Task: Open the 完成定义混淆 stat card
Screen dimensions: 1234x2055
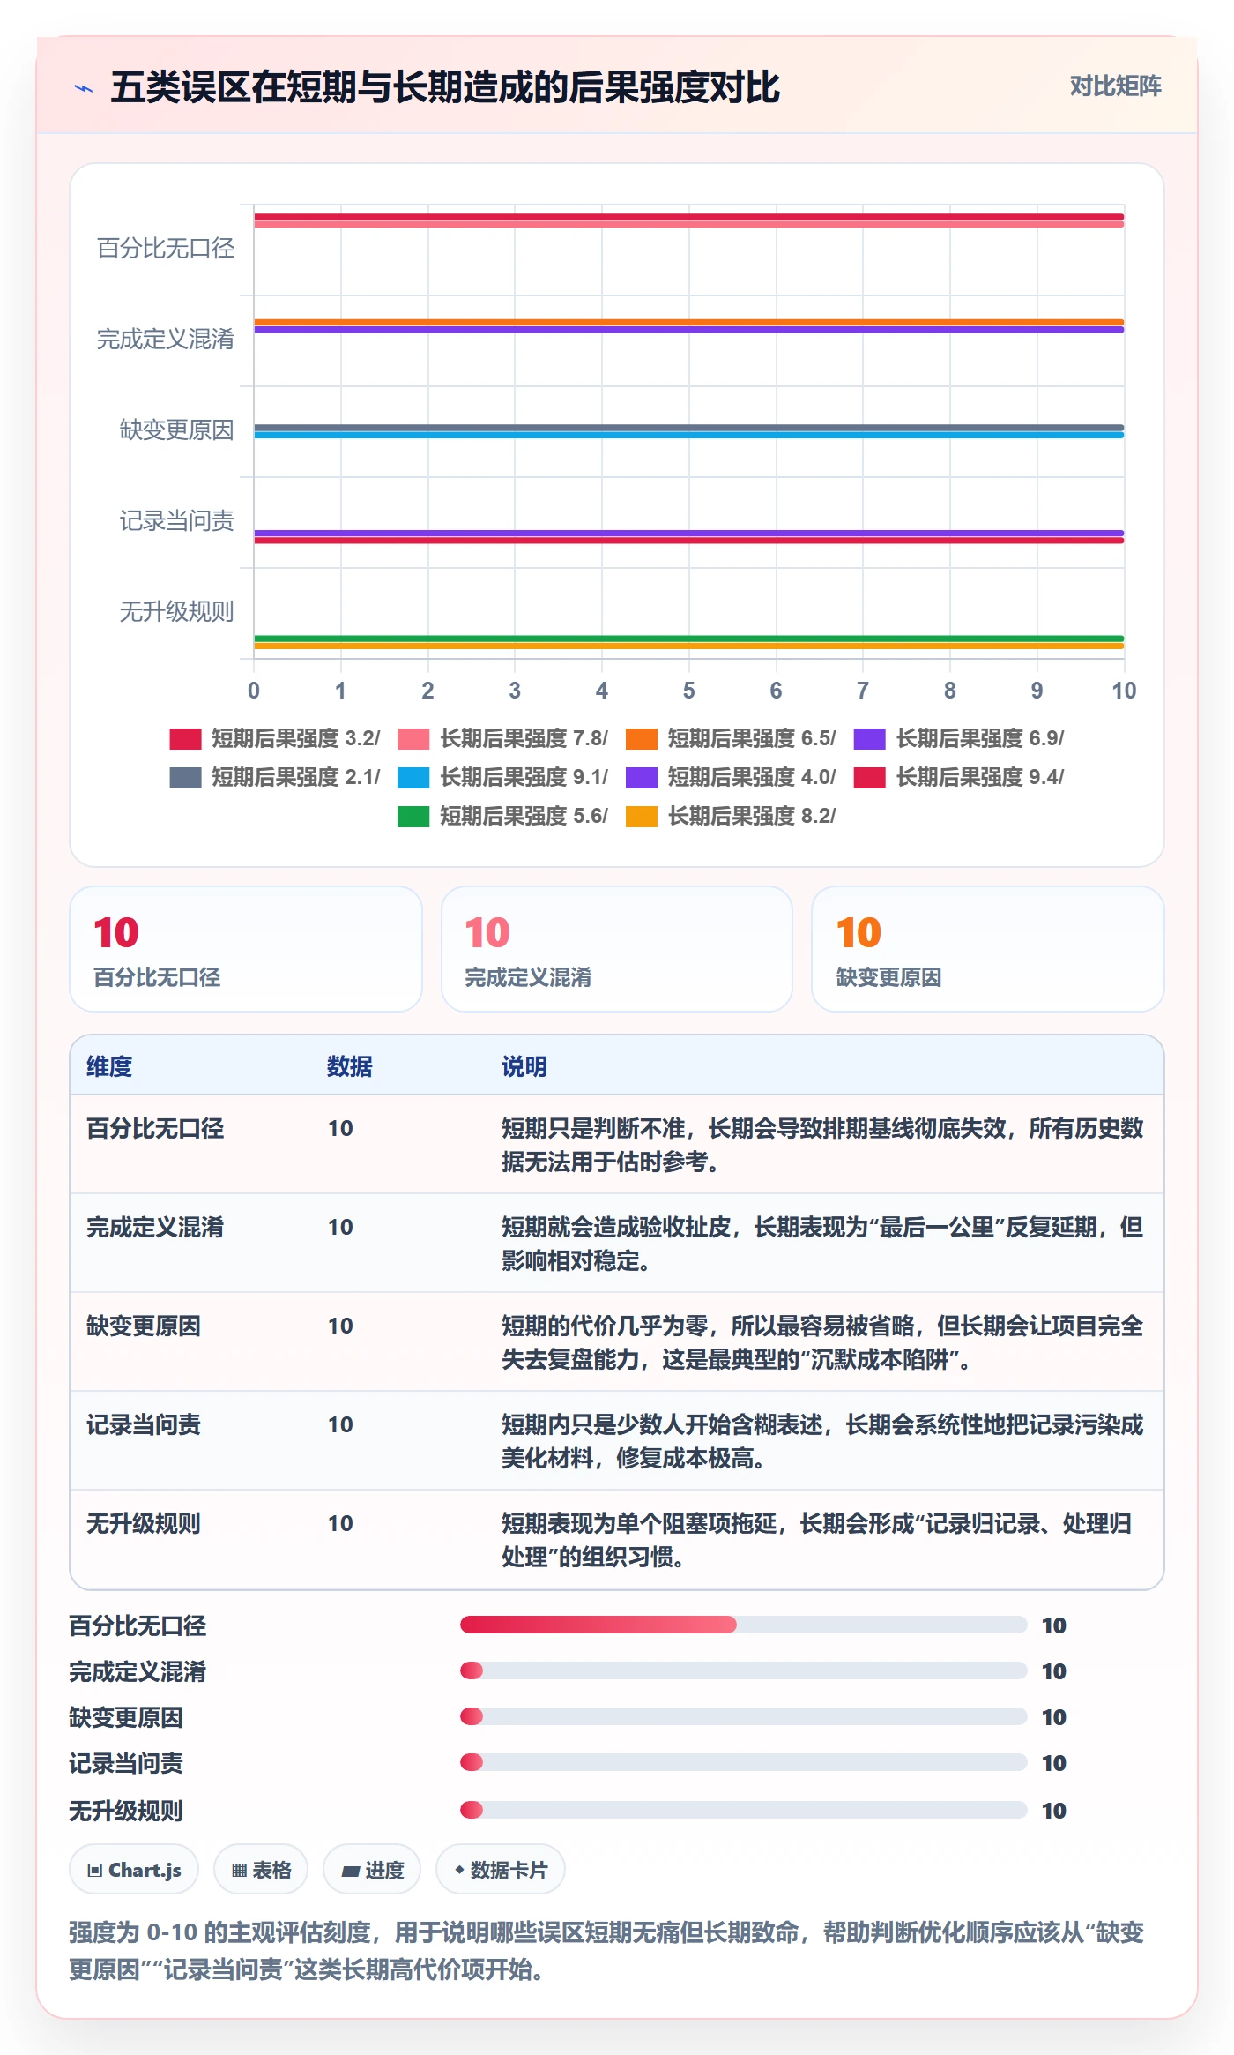Action: point(617,949)
